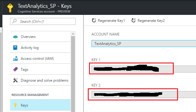Click the RESOURCE MANAGEMENT section heading
This screenshot has height=112, width=196.
coord(30,95)
